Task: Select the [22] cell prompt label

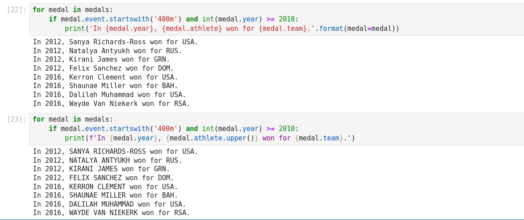Action: click(17, 10)
